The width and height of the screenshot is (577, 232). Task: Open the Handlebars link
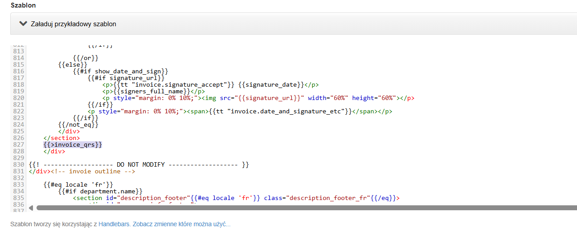pos(114,224)
